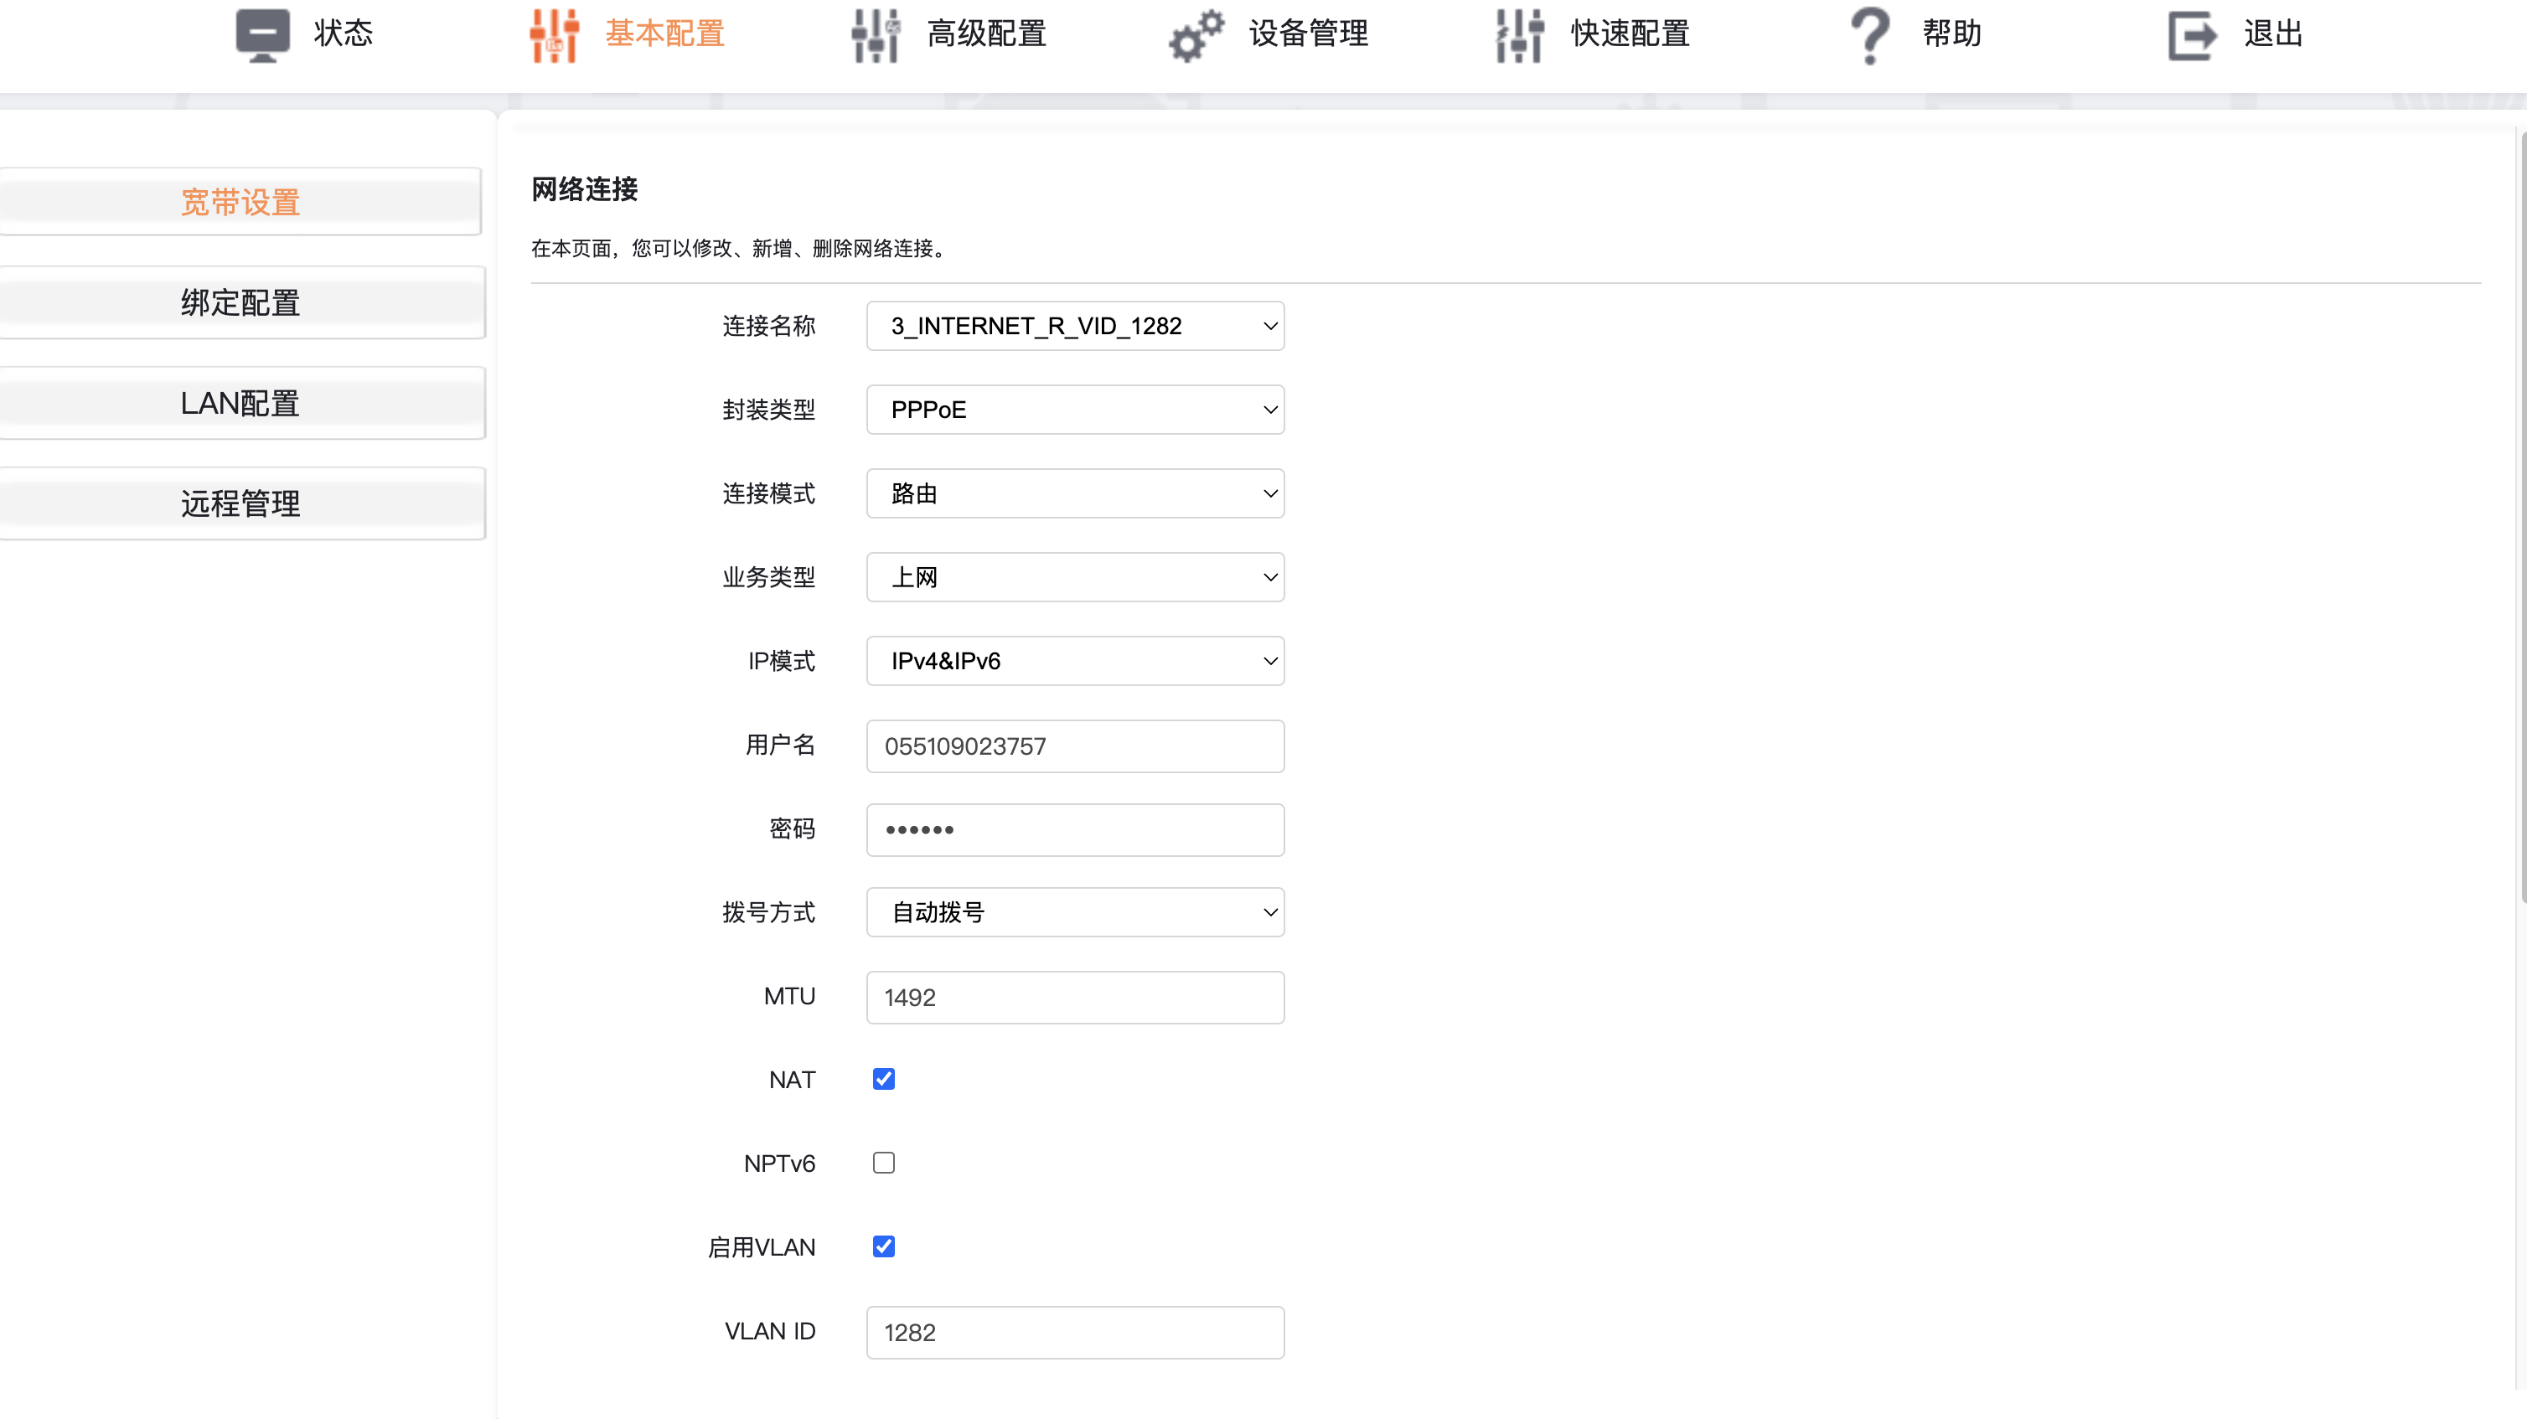Open the 状态 menu tab
This screenshot has width=2527, height=1419.
pos(344,34)
